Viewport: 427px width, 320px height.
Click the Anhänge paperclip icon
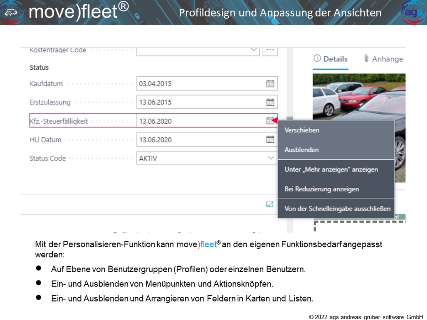(x=366, y=59)
